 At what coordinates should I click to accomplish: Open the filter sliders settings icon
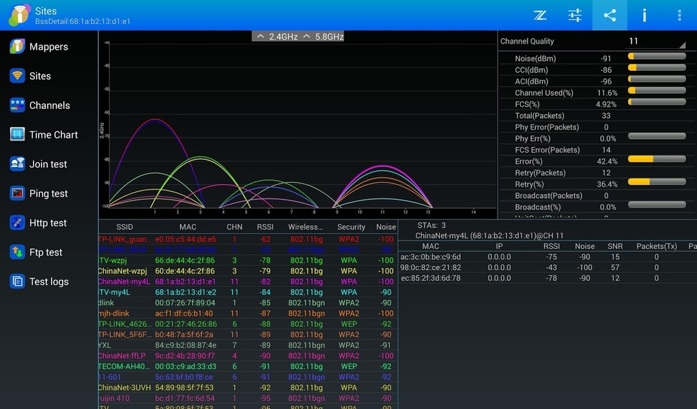575,16
